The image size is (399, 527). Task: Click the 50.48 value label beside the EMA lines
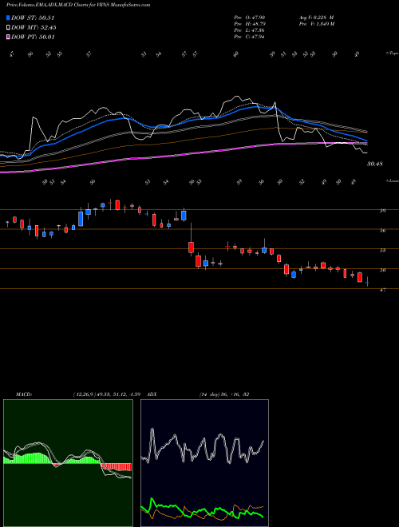[375, 164]
